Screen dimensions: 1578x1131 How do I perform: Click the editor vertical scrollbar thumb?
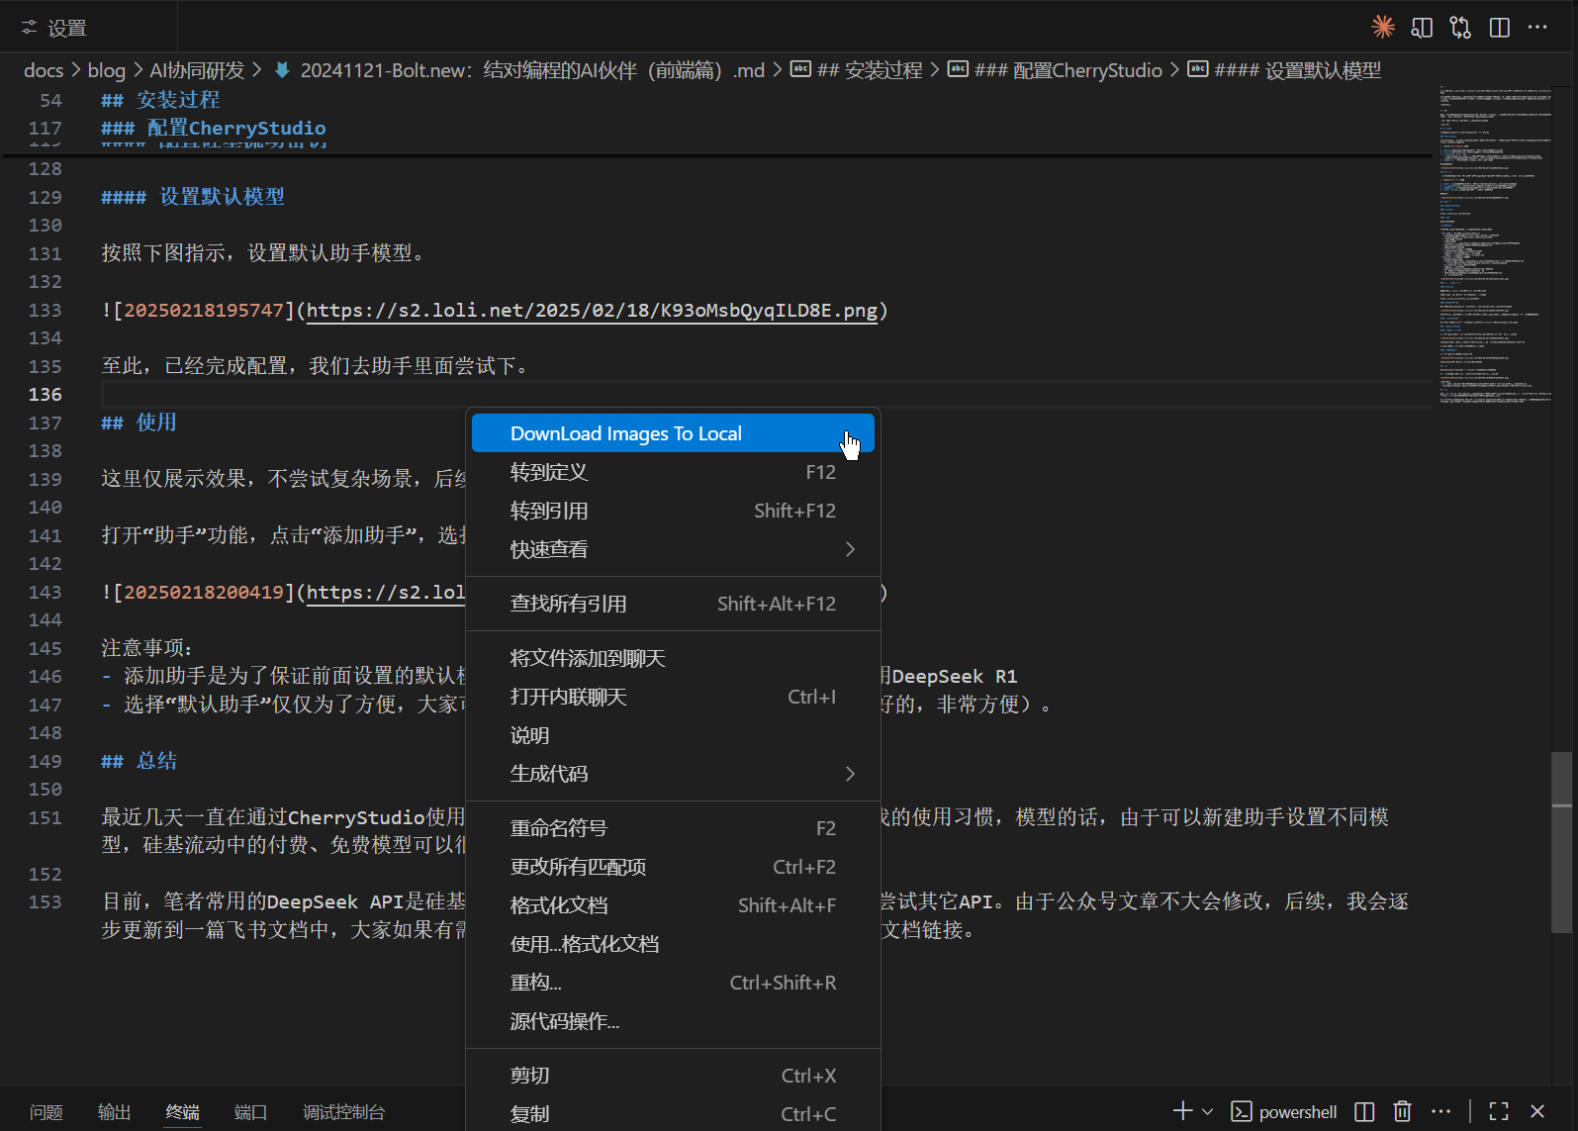point(1561,841)
